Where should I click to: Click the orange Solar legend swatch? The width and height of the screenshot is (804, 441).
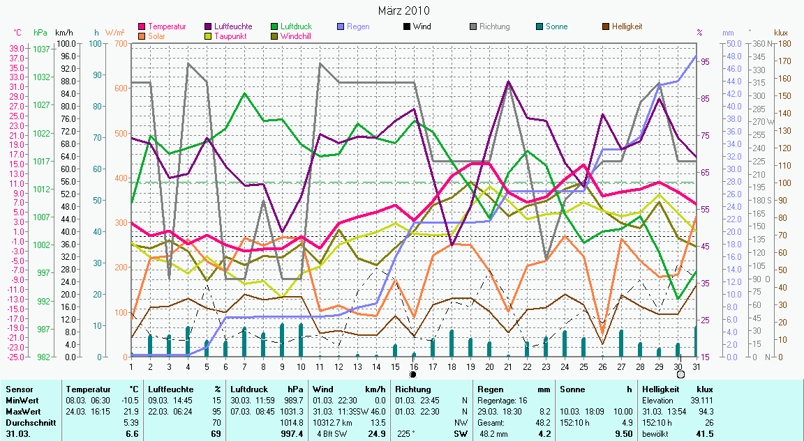point(142,36)
